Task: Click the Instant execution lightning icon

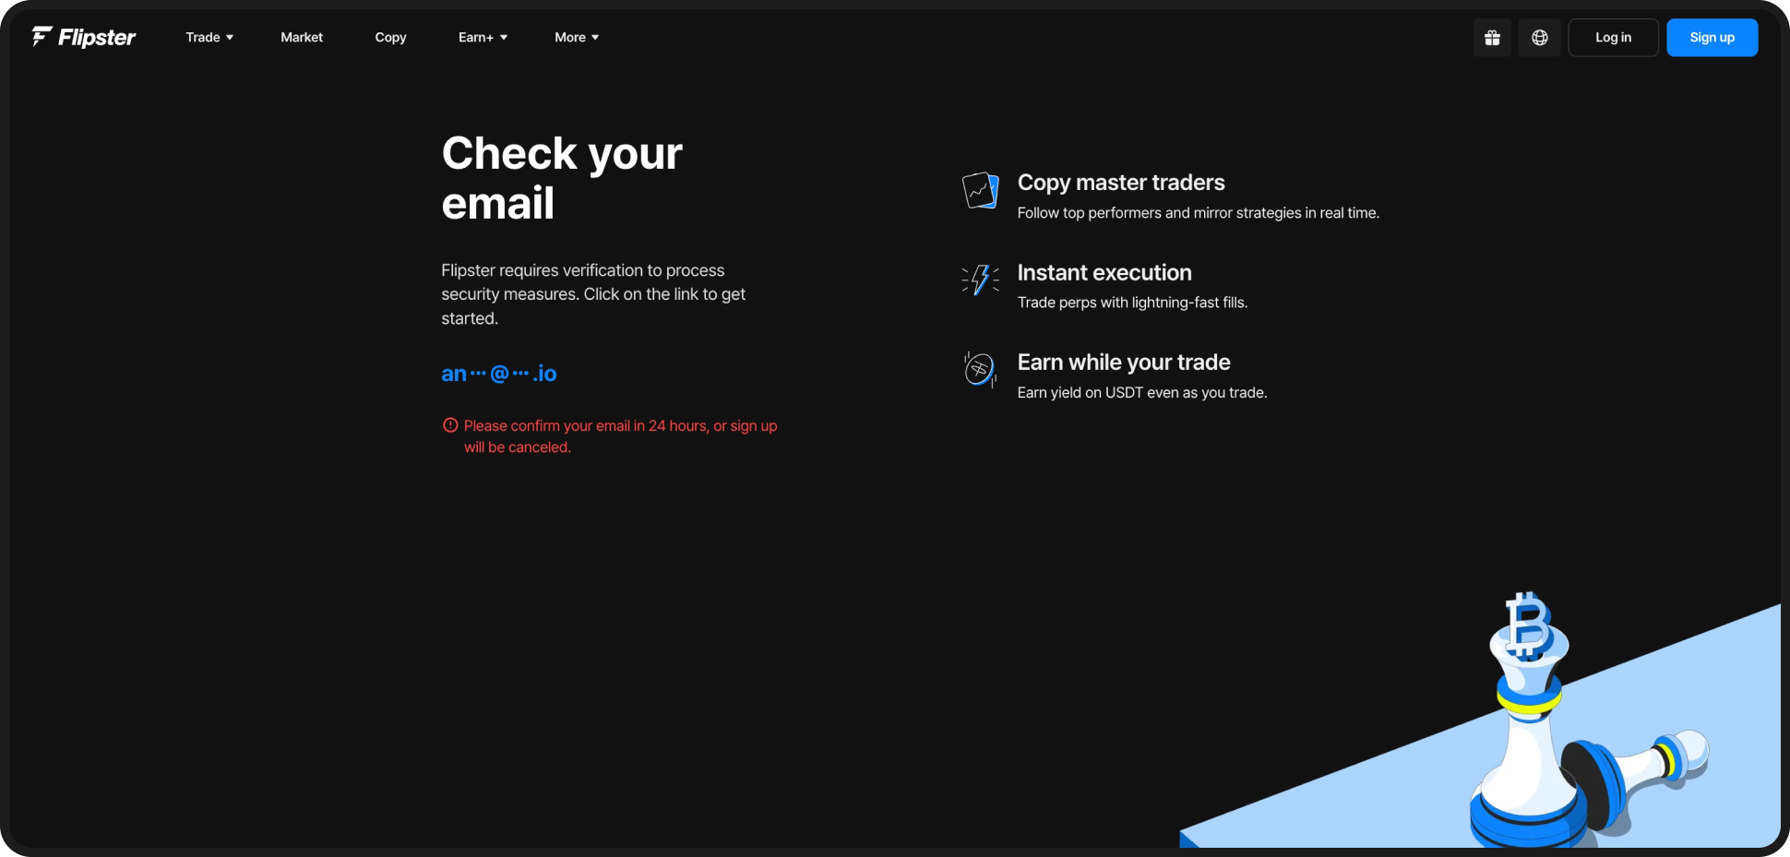Action: [x=980, y=280]
